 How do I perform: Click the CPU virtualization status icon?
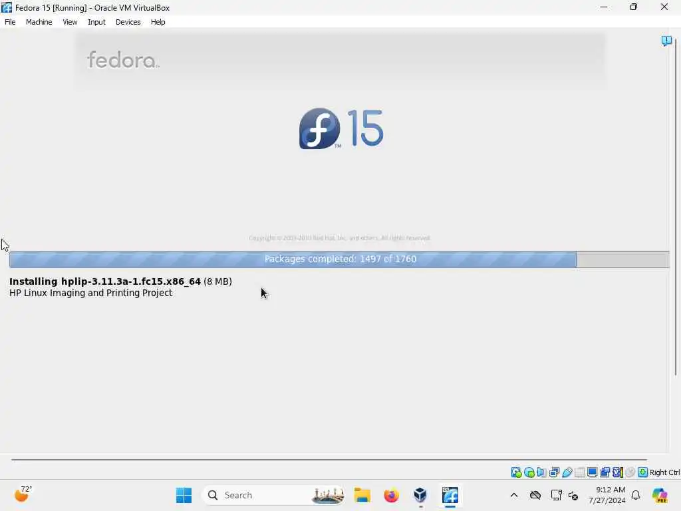[618, 472]
